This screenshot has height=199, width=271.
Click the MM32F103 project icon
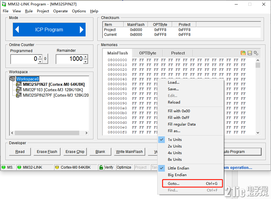coord(19,90)
